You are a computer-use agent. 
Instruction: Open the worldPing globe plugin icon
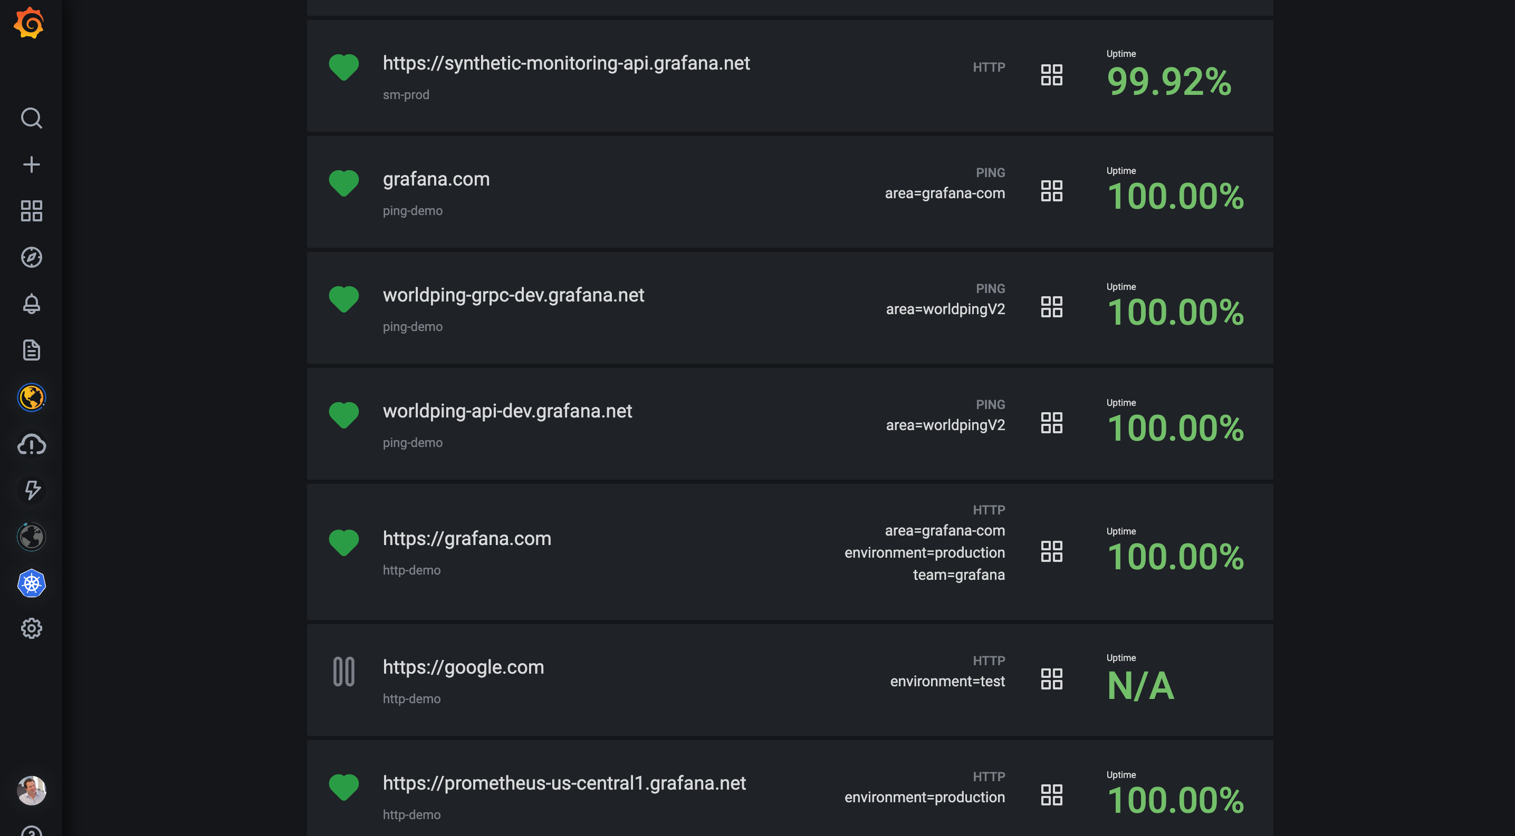(31, 397)
